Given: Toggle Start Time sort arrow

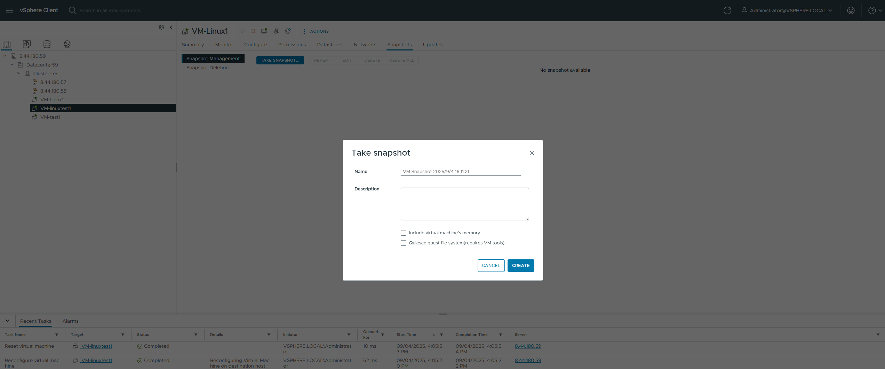Looking at the screenshot, I should tap(434, 335).
